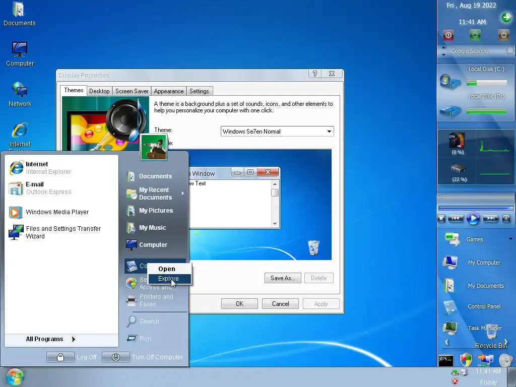Open Computer in Start menu right pane
This screenshot has width=516, height=387.
(147, 245)
